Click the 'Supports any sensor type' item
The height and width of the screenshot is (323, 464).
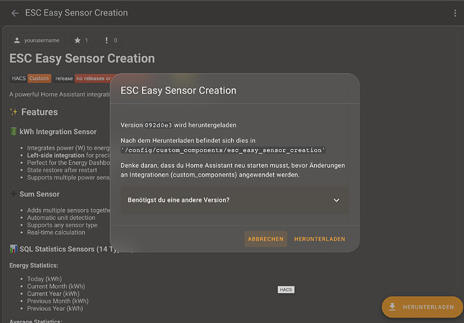click(62, 225)
